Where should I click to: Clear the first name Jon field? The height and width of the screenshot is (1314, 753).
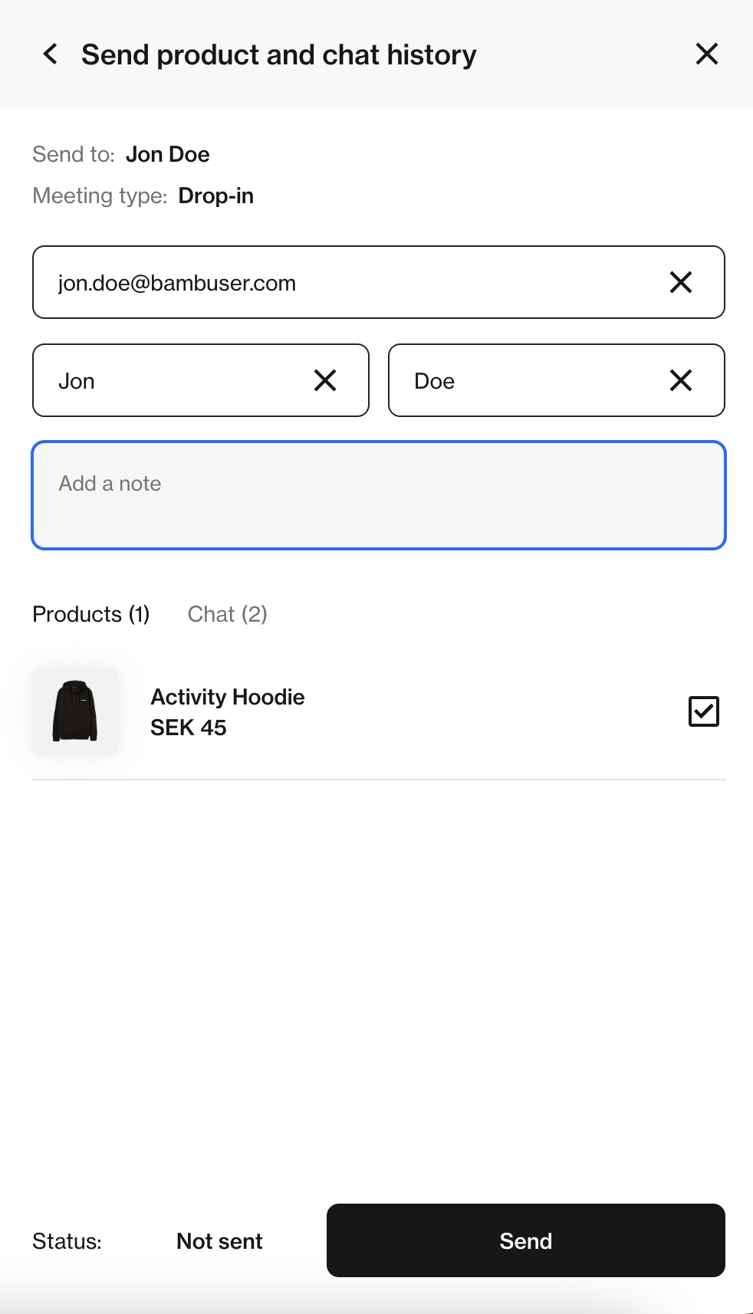pyautogui.click(x=325, y=380)
